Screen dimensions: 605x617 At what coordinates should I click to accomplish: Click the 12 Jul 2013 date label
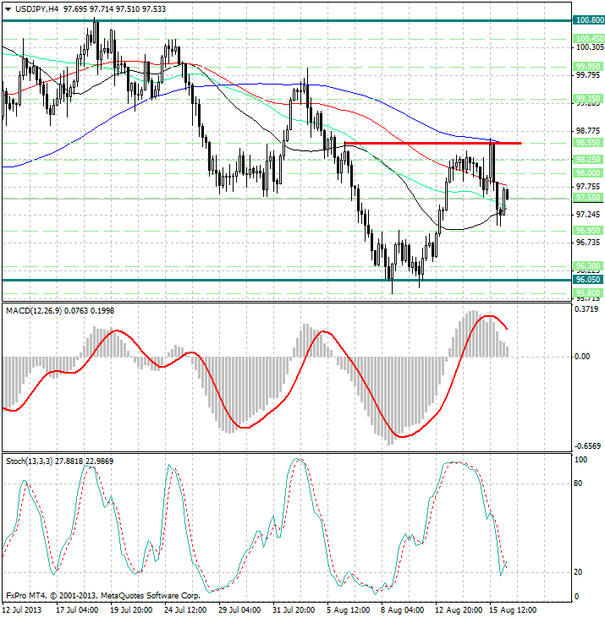(22, 610)
